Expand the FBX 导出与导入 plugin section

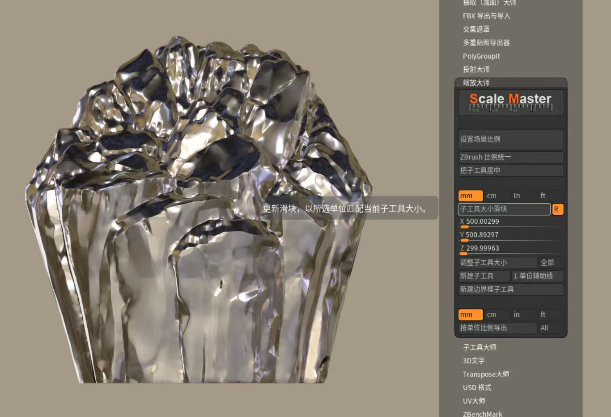(486, 16)
